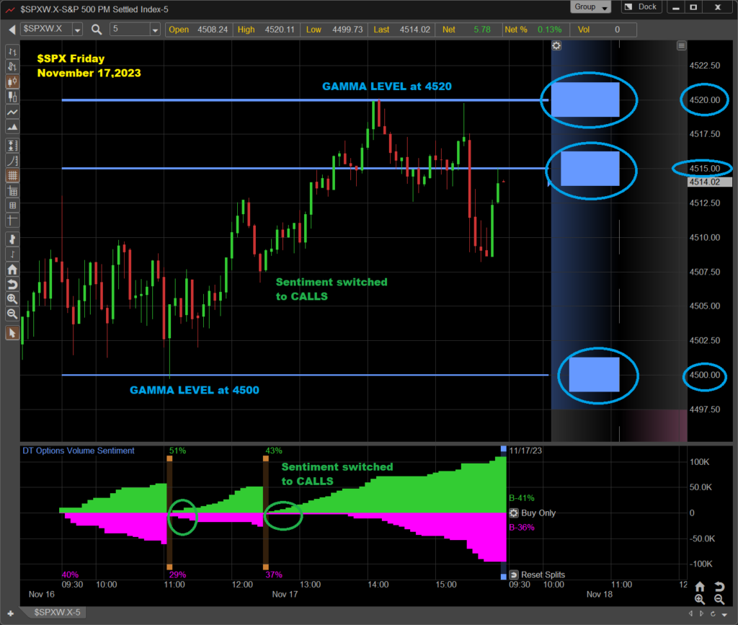The width and height of the screenshot is (738, 625).
Task: Expand the interval dropdown showing 5
Action: click(155, 30)
